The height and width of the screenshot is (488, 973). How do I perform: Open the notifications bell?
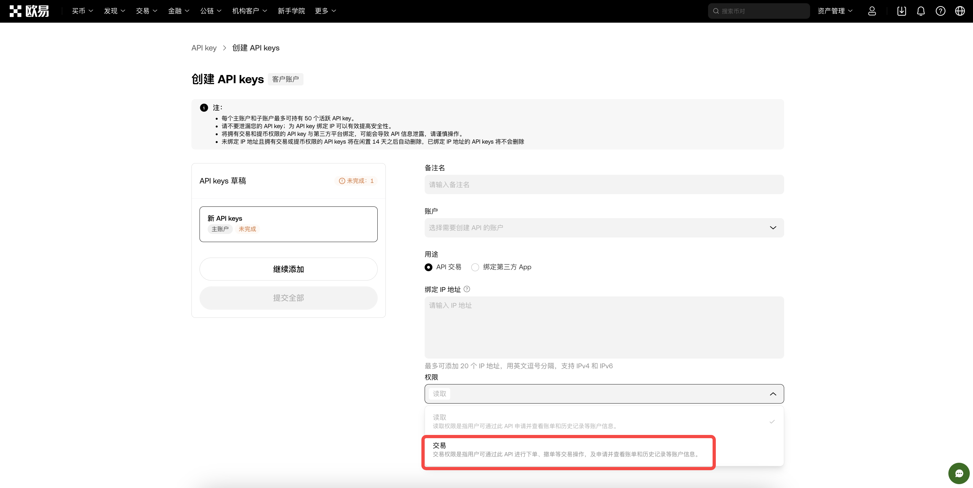click(x=921, y=11)
